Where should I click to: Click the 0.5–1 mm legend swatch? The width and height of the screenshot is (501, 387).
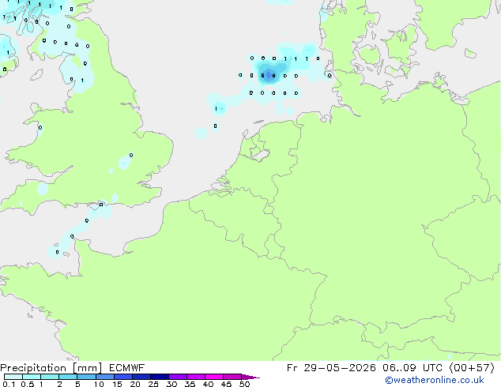32,377
